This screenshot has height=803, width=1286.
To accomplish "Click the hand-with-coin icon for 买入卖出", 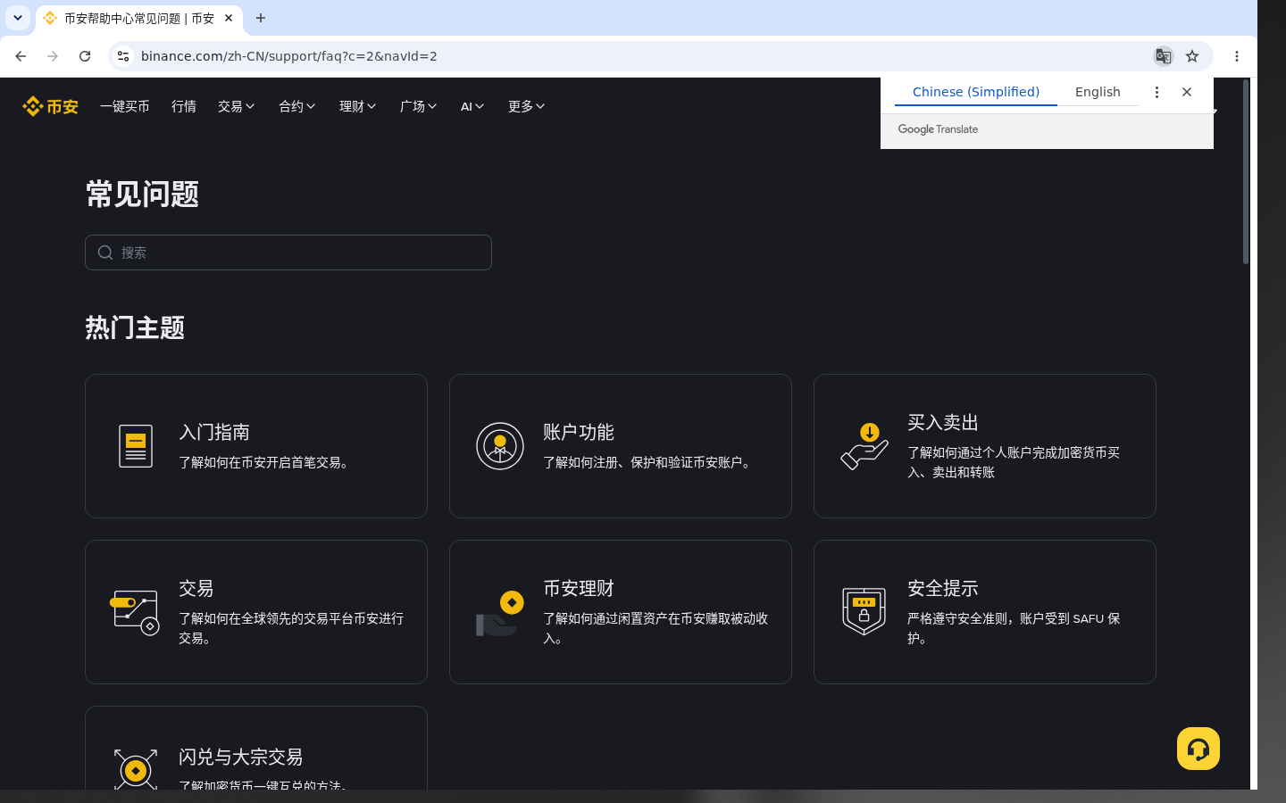I will [864, 446].
